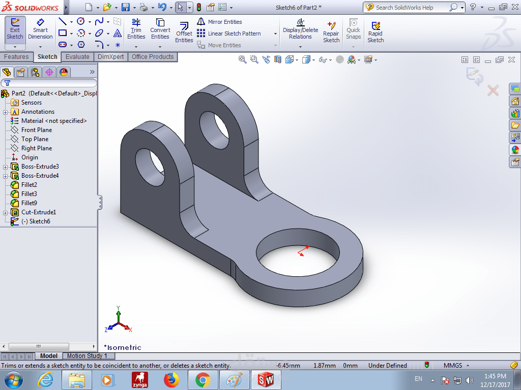521x390 pixels.
Task: Click the feature tree filter field
Action: [x=48, y=83]
